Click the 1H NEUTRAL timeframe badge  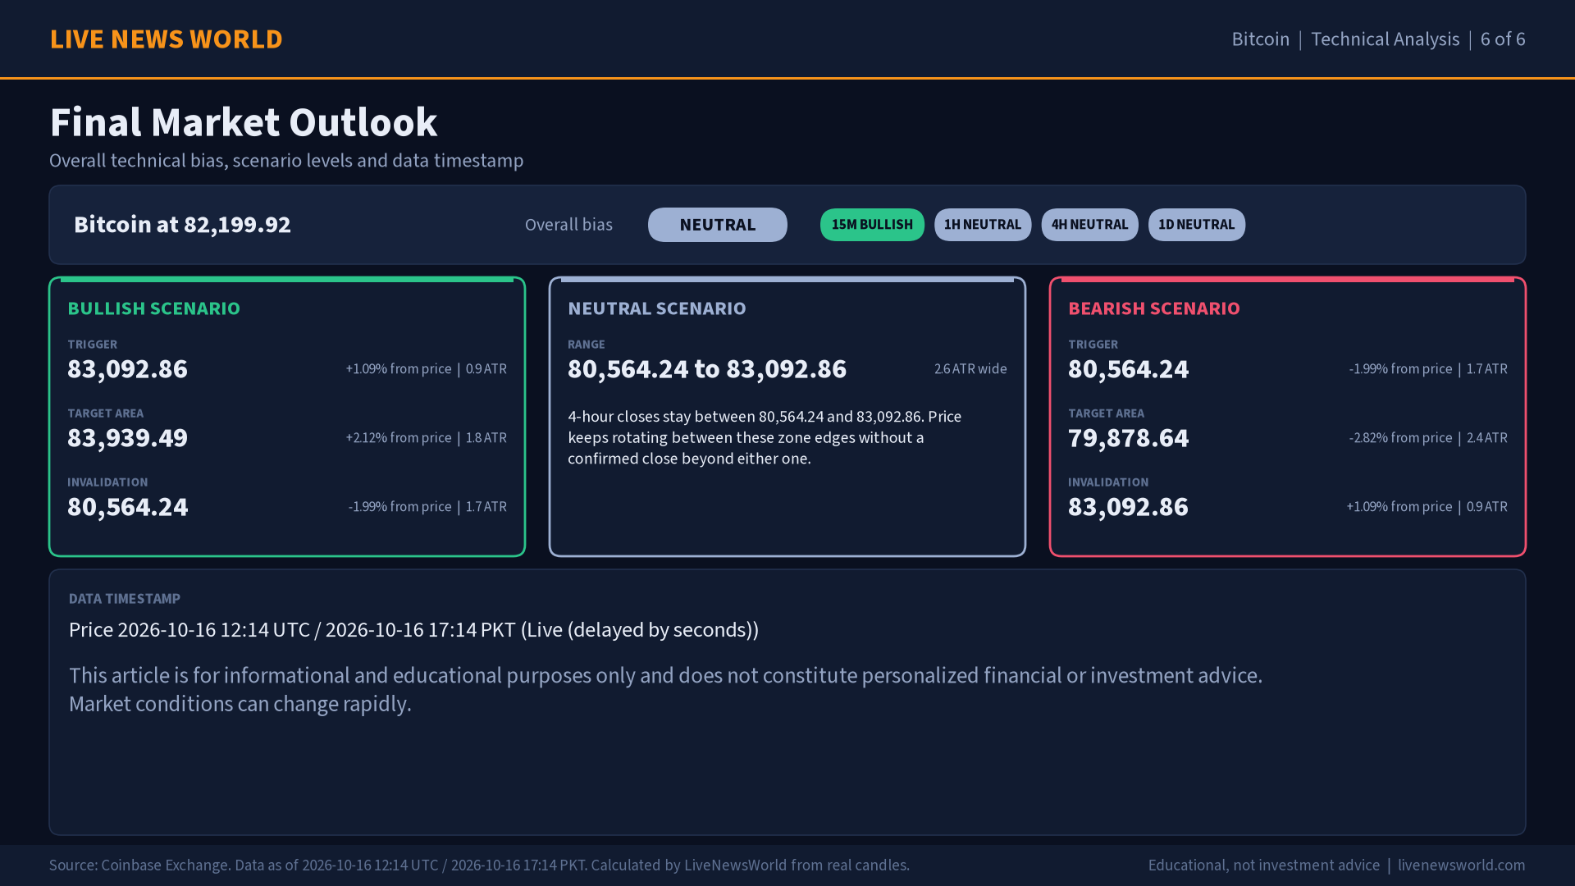[x=983, y=225]
